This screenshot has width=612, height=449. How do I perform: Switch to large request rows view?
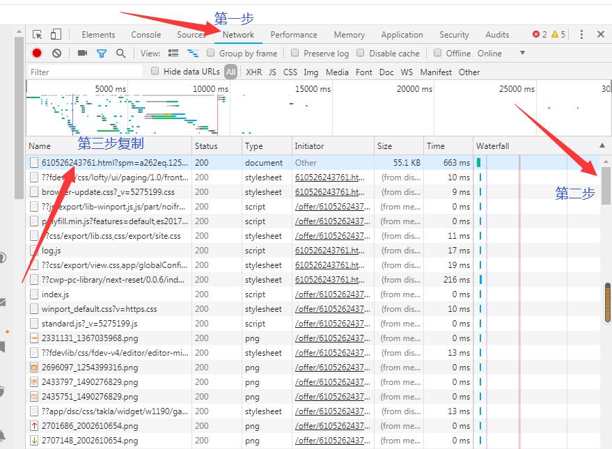click(x=173, y=53)
